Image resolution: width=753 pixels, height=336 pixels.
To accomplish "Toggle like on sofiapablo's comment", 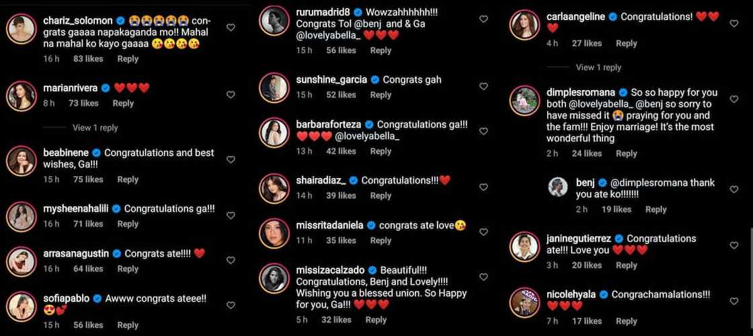I will [x=231, y=305].
